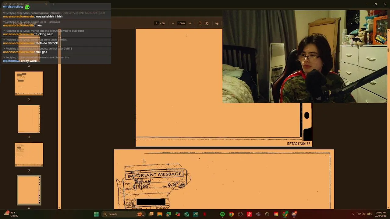
Task: Close the EFTA01720172.pdf tab
Action: (x=46, y=4)
